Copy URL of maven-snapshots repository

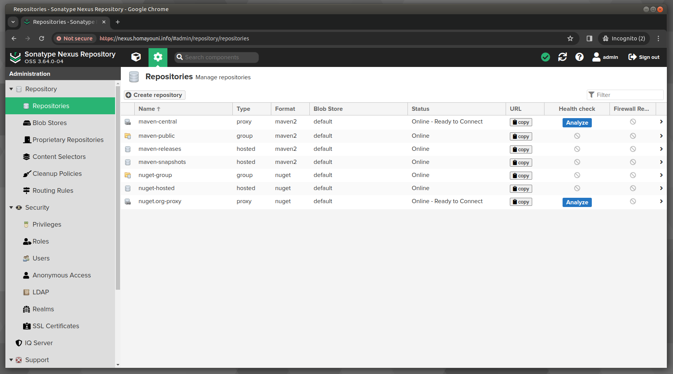coord(521,163)
